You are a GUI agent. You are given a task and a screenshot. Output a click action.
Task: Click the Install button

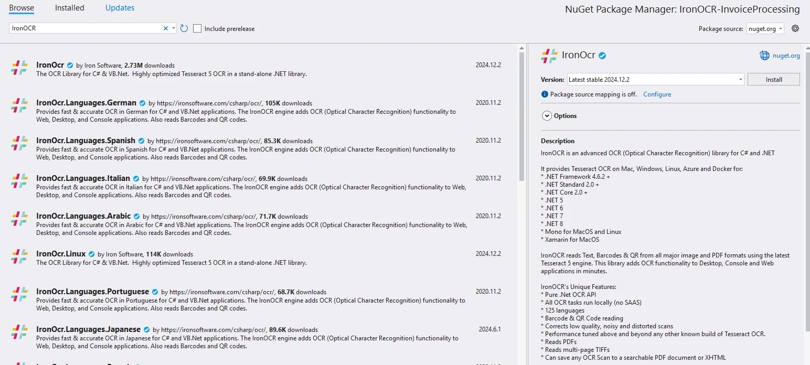[773, 80]
